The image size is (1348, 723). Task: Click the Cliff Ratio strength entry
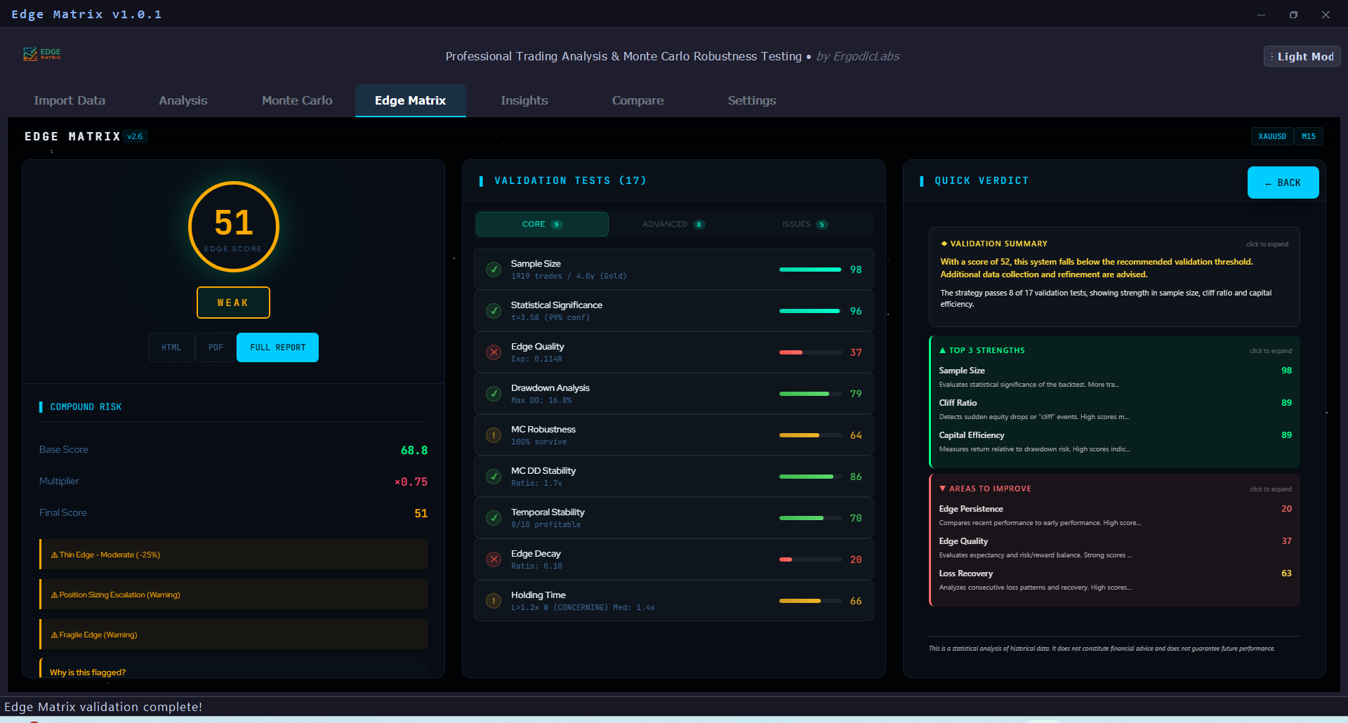pyautogui.click(x=1114, y=409)
